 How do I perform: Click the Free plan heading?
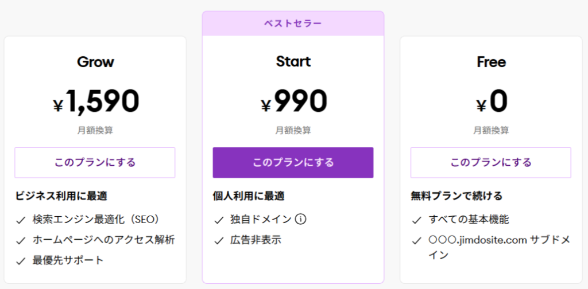coord(491,62)
